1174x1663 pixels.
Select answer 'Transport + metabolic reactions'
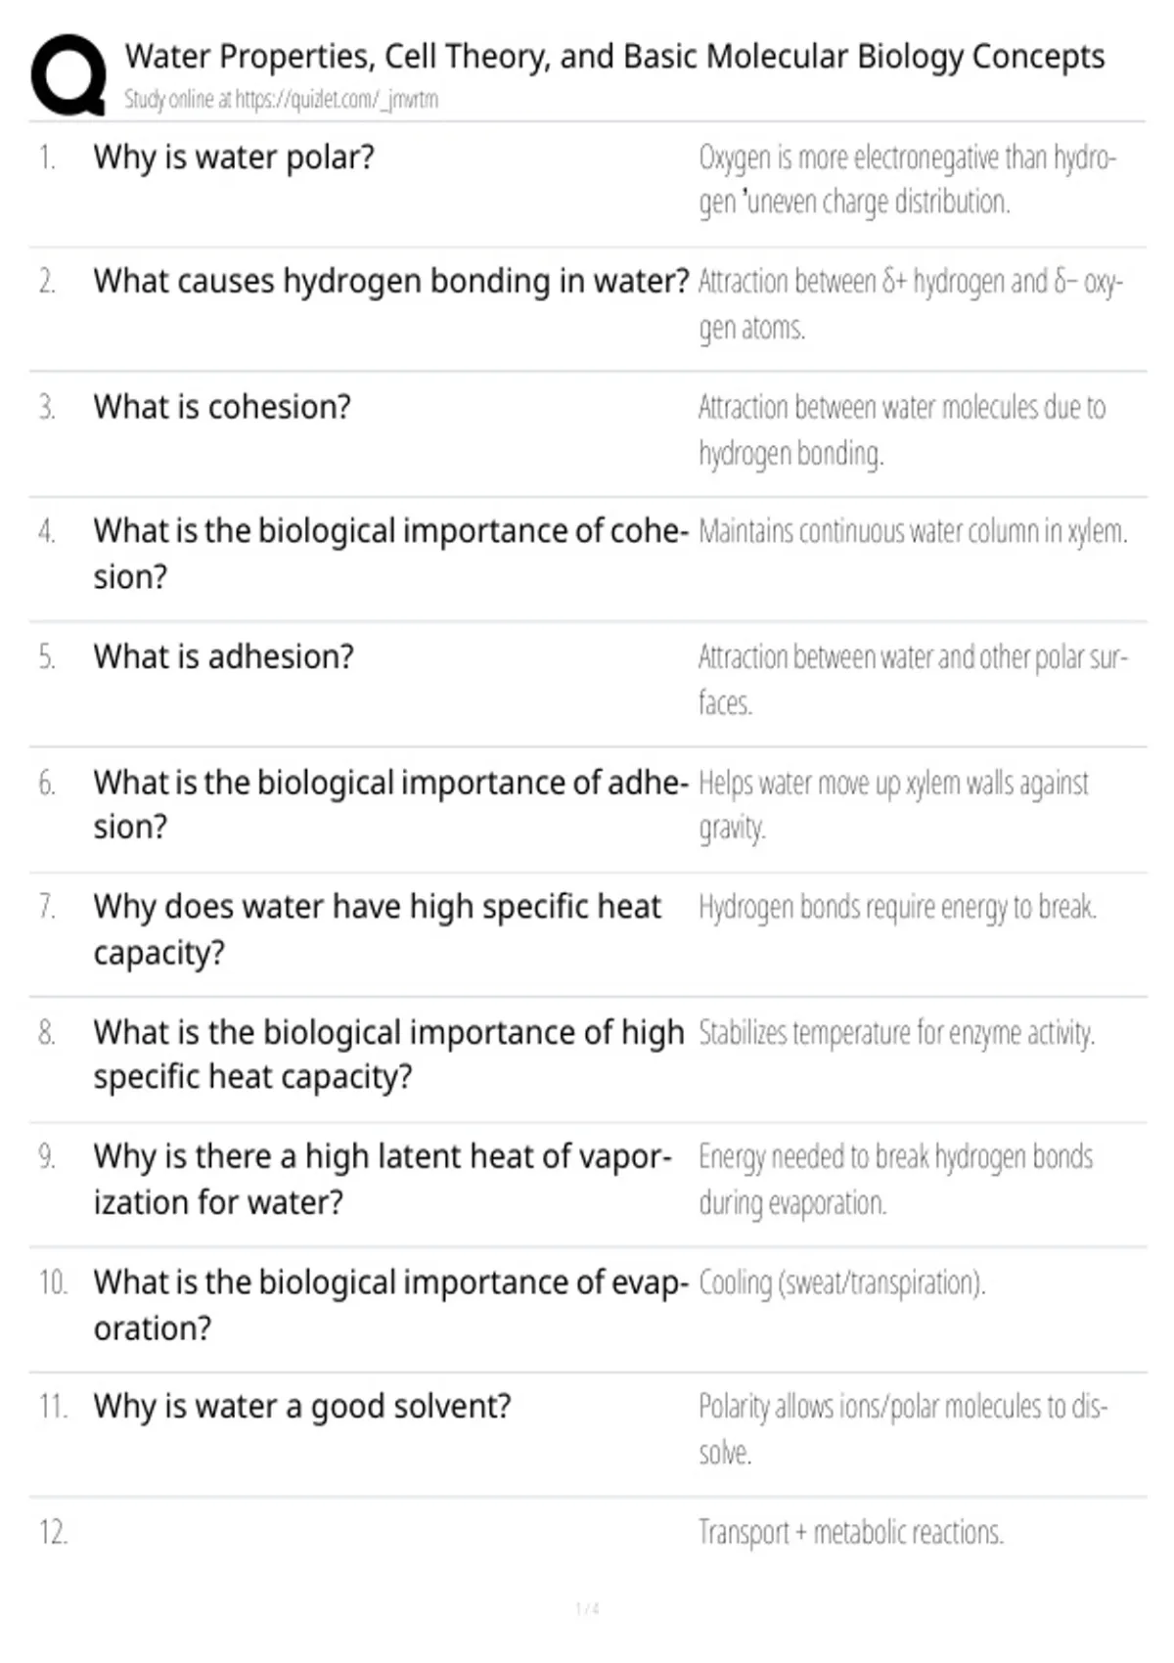851,1532
